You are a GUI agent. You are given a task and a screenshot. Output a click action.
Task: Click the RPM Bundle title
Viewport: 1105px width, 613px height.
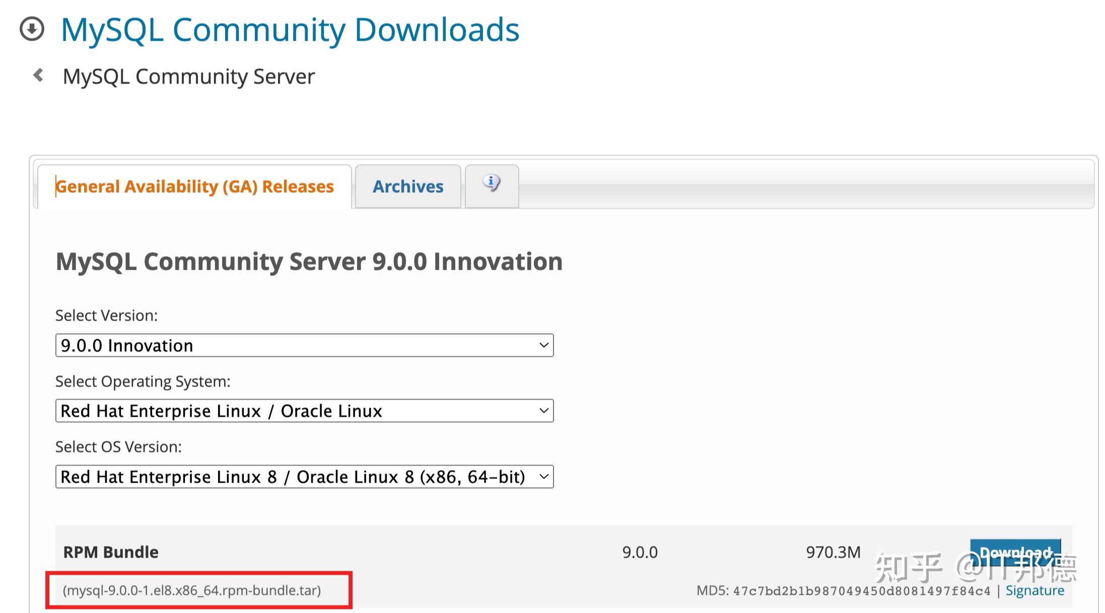111,552
